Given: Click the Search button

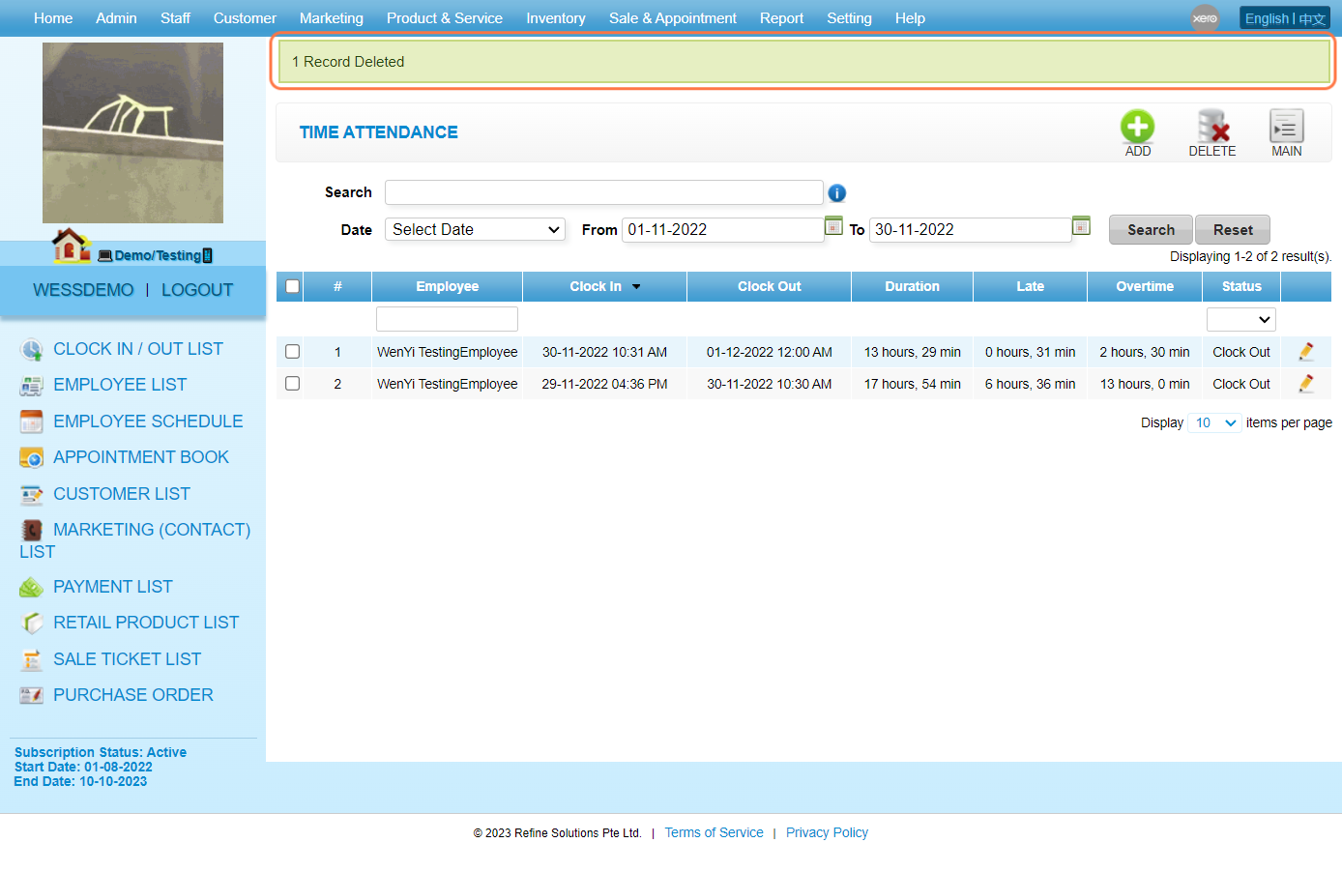Looking at the screenshot, I should (1151, 230).
